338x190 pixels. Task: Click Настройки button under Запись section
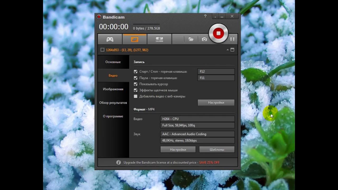point(216,103)
